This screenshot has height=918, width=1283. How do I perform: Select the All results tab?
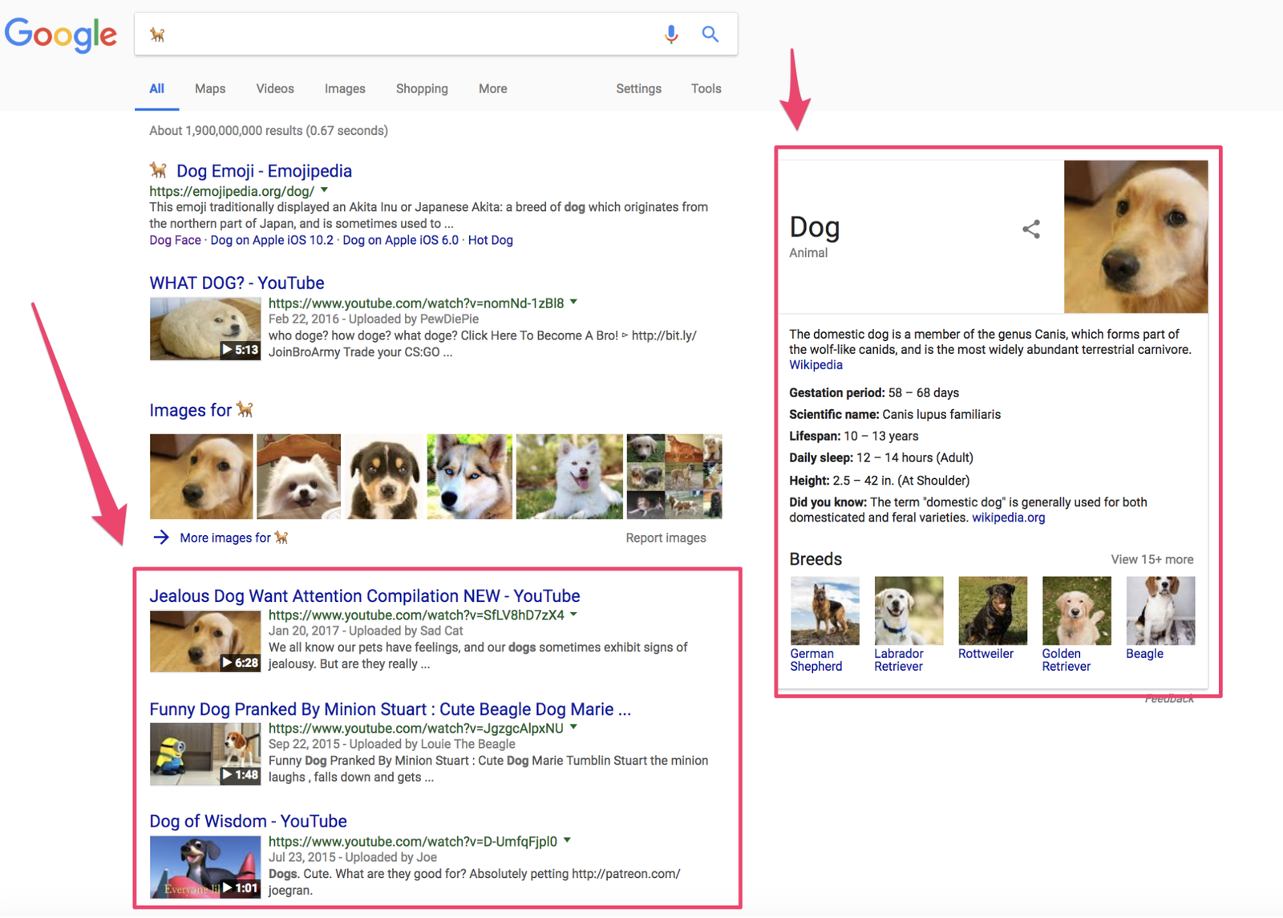(x=156, y=89)
